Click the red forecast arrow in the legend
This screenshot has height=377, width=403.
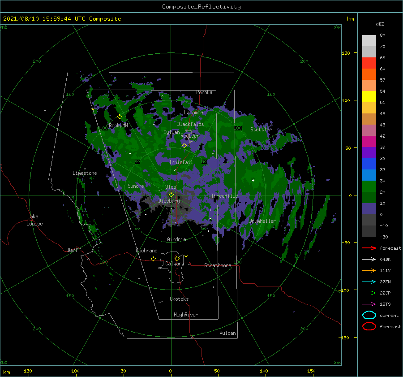click(x=369, y=248)
